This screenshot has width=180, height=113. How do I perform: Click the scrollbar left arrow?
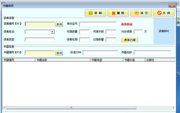click(x=4, y=108)
